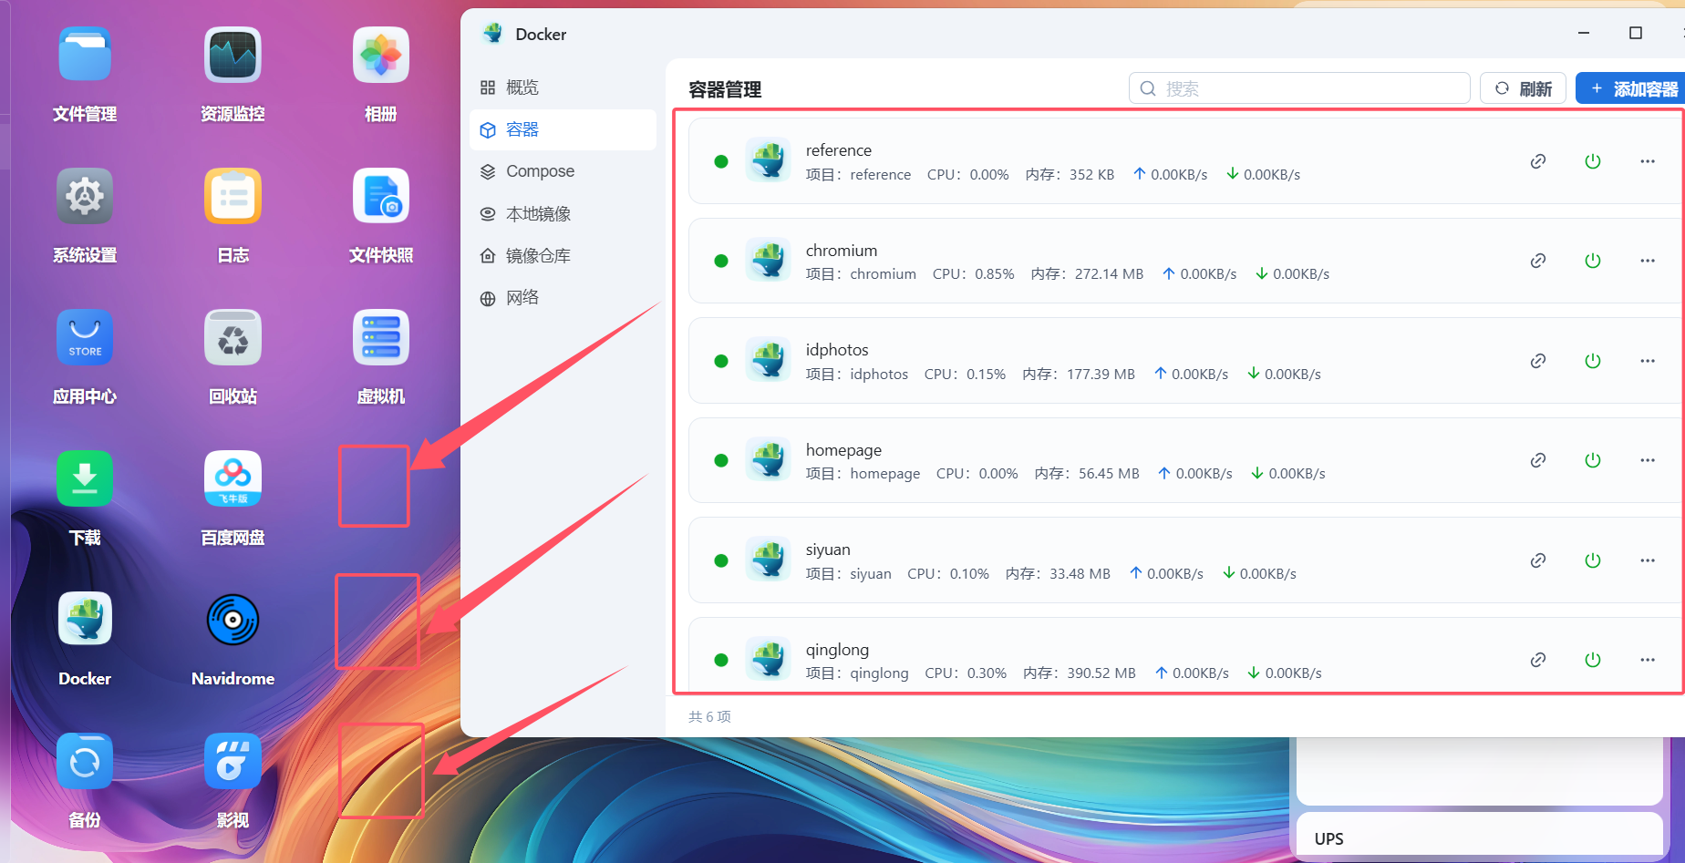1685x863 pixels.
Task: Launch 资源监控 from the desktop
Action: [x=233, y=55]
